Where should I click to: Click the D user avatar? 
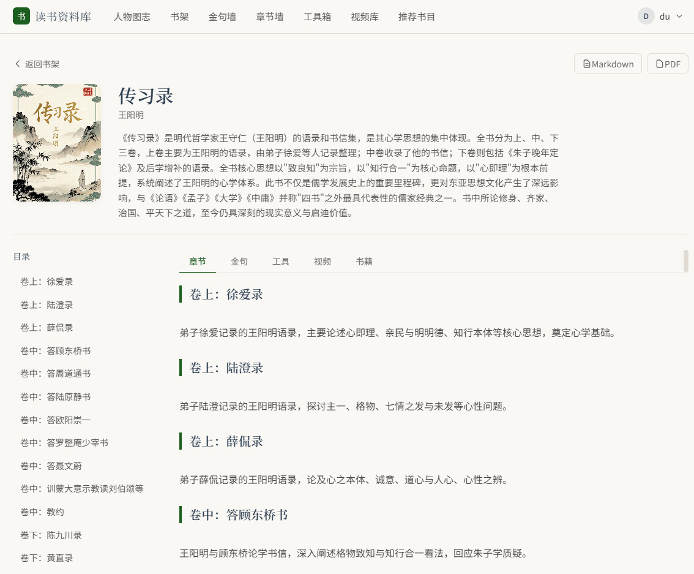click(x=646, y=17)
